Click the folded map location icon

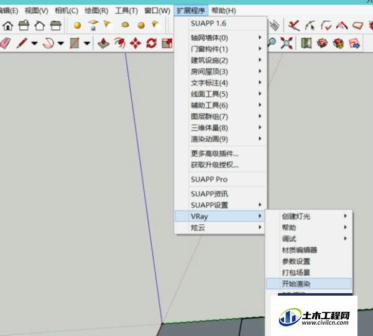(x=306, y=43)
